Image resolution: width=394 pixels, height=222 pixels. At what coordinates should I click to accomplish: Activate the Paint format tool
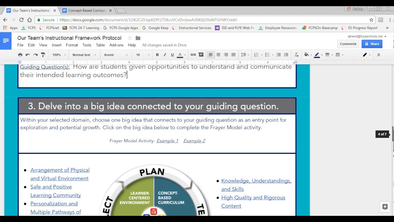coord(43,55)
